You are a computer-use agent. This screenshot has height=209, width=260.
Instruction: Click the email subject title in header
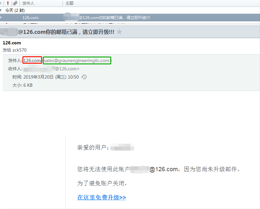(66, 32)
